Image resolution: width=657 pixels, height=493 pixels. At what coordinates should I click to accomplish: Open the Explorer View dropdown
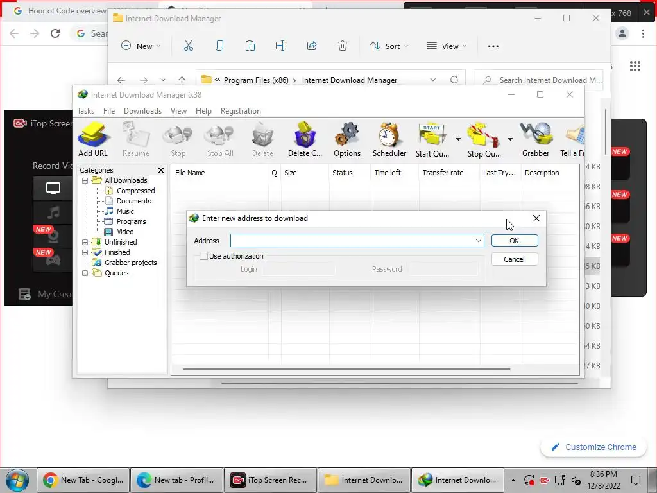(447, 46)
